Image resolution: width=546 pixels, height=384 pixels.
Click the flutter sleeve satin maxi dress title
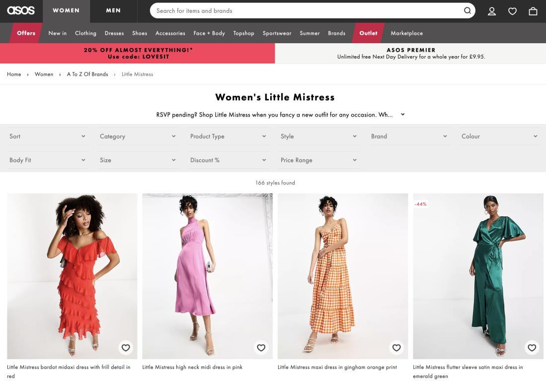tap(468, 372)
